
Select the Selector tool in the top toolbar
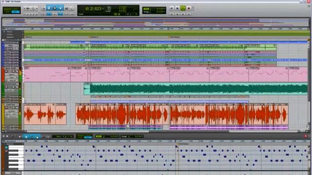(55, 8)
